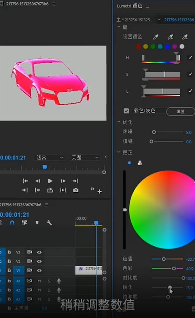195x318 pixels.
Task: Open the Lumetri 颜色 panel menu
Action: (147, 6)
